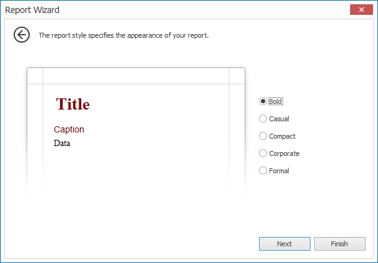378x263 pixels.
Task: Click the Compact label text
Action: click(x=282, y=136)
